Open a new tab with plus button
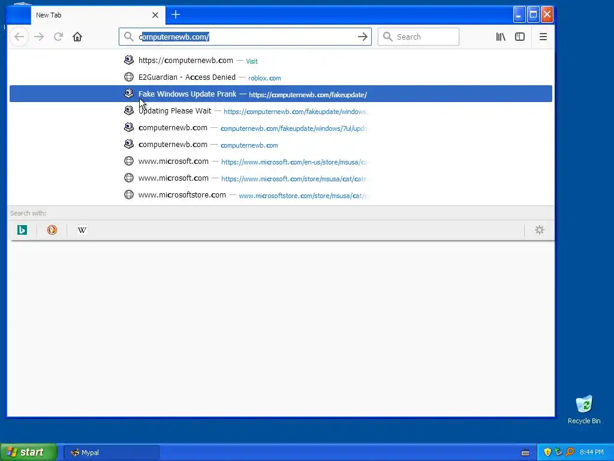 pyautogui.click(x=176, y=15)
